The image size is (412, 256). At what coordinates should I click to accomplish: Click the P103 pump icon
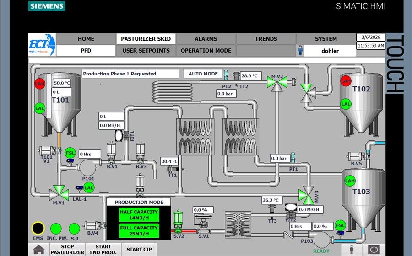[x=322, y=240]
